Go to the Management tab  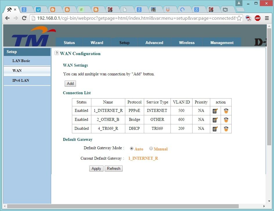(222, 43)
